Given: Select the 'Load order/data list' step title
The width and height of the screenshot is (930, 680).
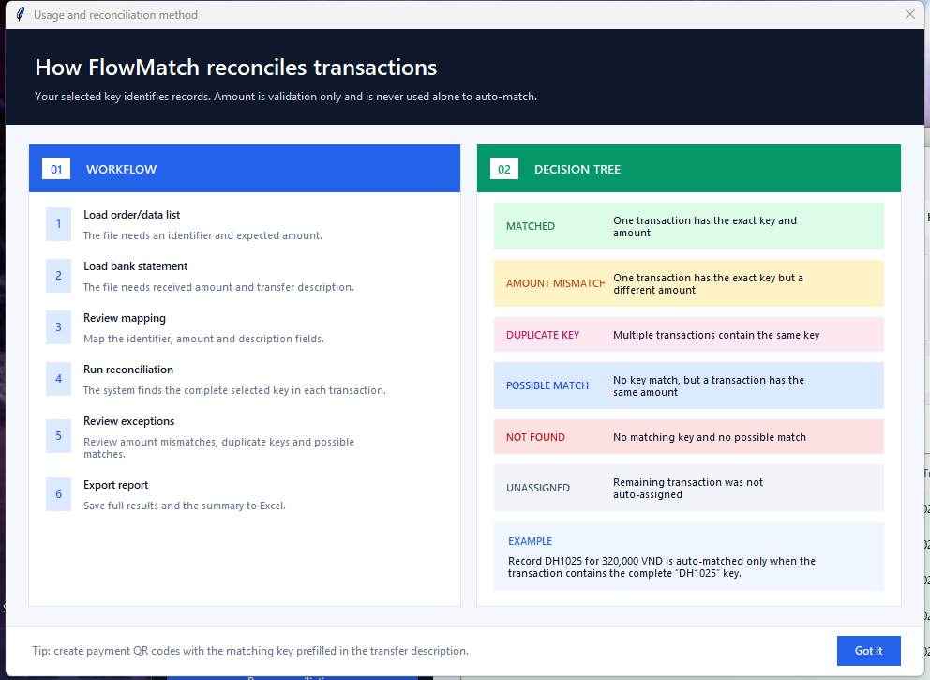Looking at the screenshot, I should click(x=131, y=215).
